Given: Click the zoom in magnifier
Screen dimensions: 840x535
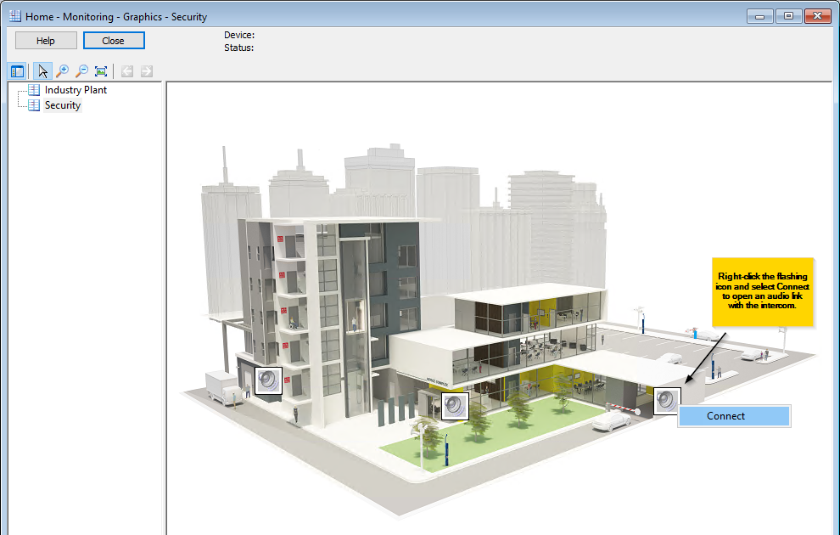Looking at the screenshot, I should pyautogui.click(x=62, y=71).
